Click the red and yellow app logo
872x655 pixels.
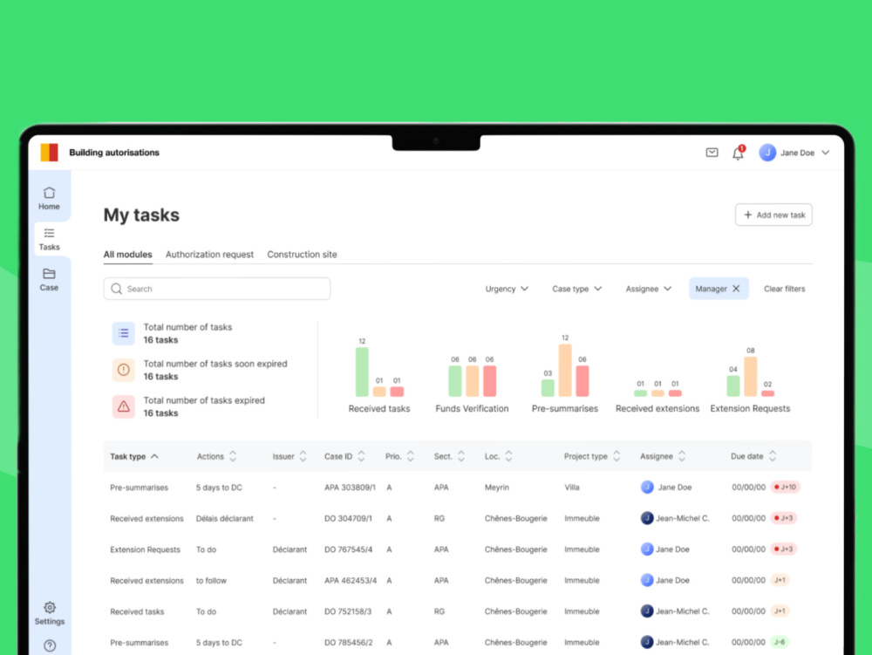(49, 153)
